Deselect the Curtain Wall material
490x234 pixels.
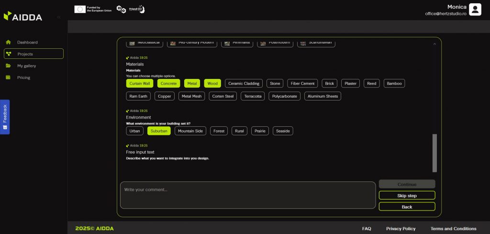pyautogui.click(x=140, y=83)
